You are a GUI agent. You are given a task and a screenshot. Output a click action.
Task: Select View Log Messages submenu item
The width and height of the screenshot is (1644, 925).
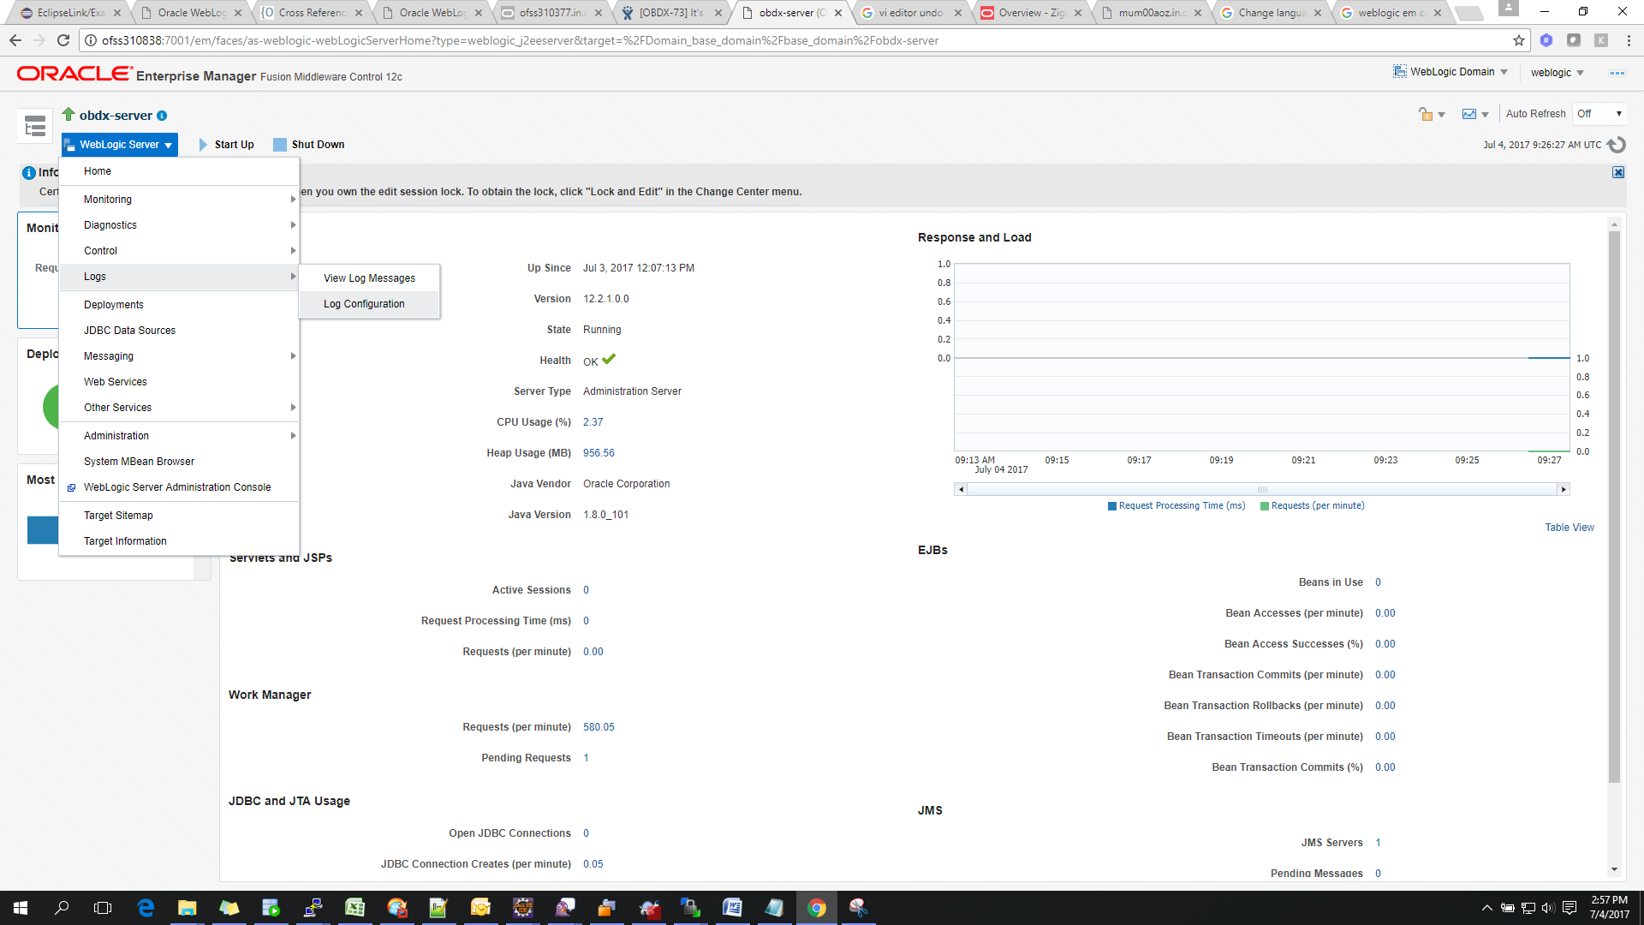(x=369, y=278)
